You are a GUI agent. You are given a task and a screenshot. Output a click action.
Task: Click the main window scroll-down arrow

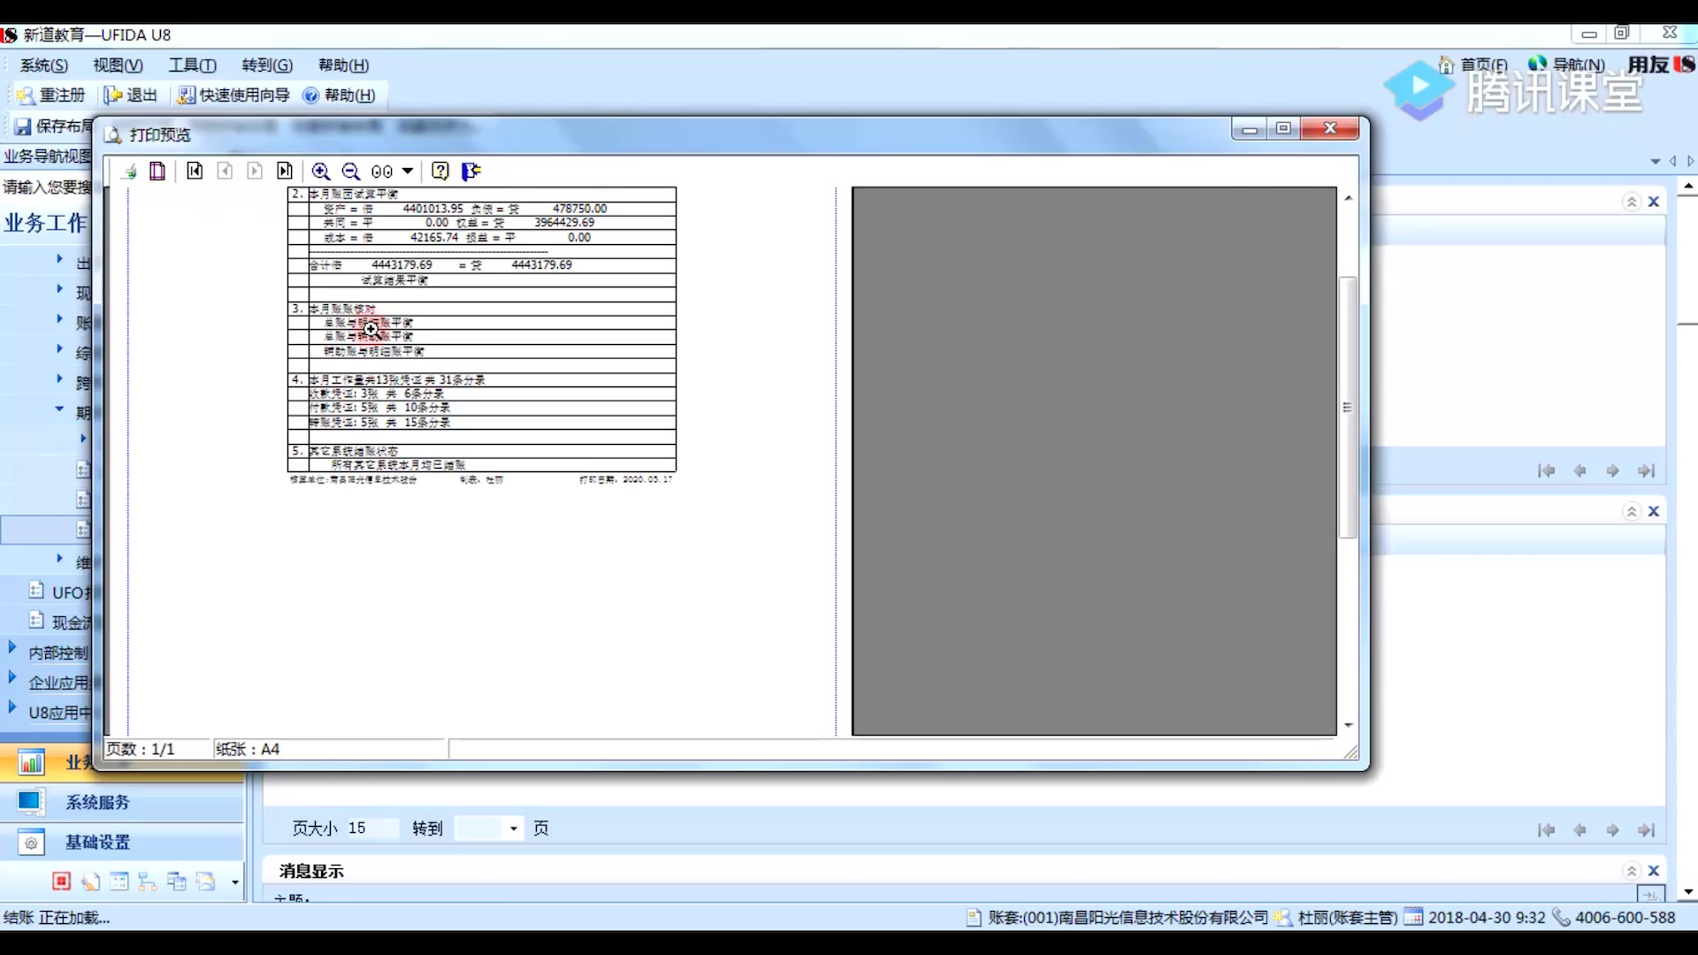[x=1688, y=892]
